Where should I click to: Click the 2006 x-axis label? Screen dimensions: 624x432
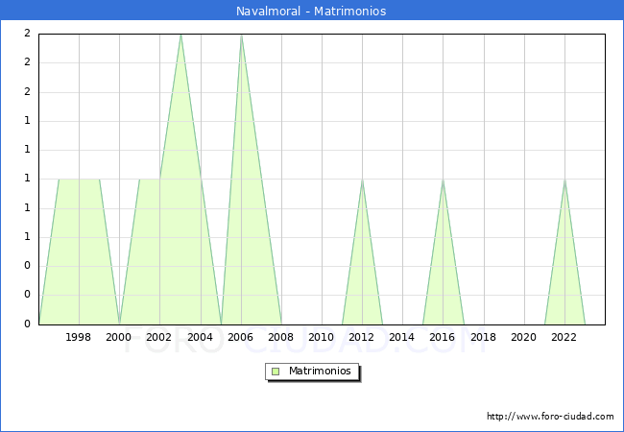(x=240, y=337)
